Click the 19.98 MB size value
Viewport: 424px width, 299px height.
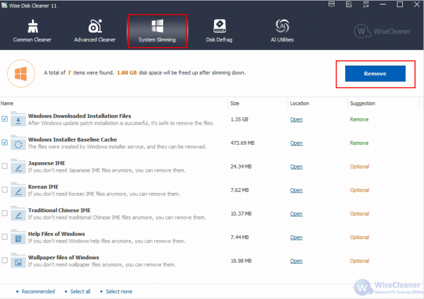(x=241, y=261)
